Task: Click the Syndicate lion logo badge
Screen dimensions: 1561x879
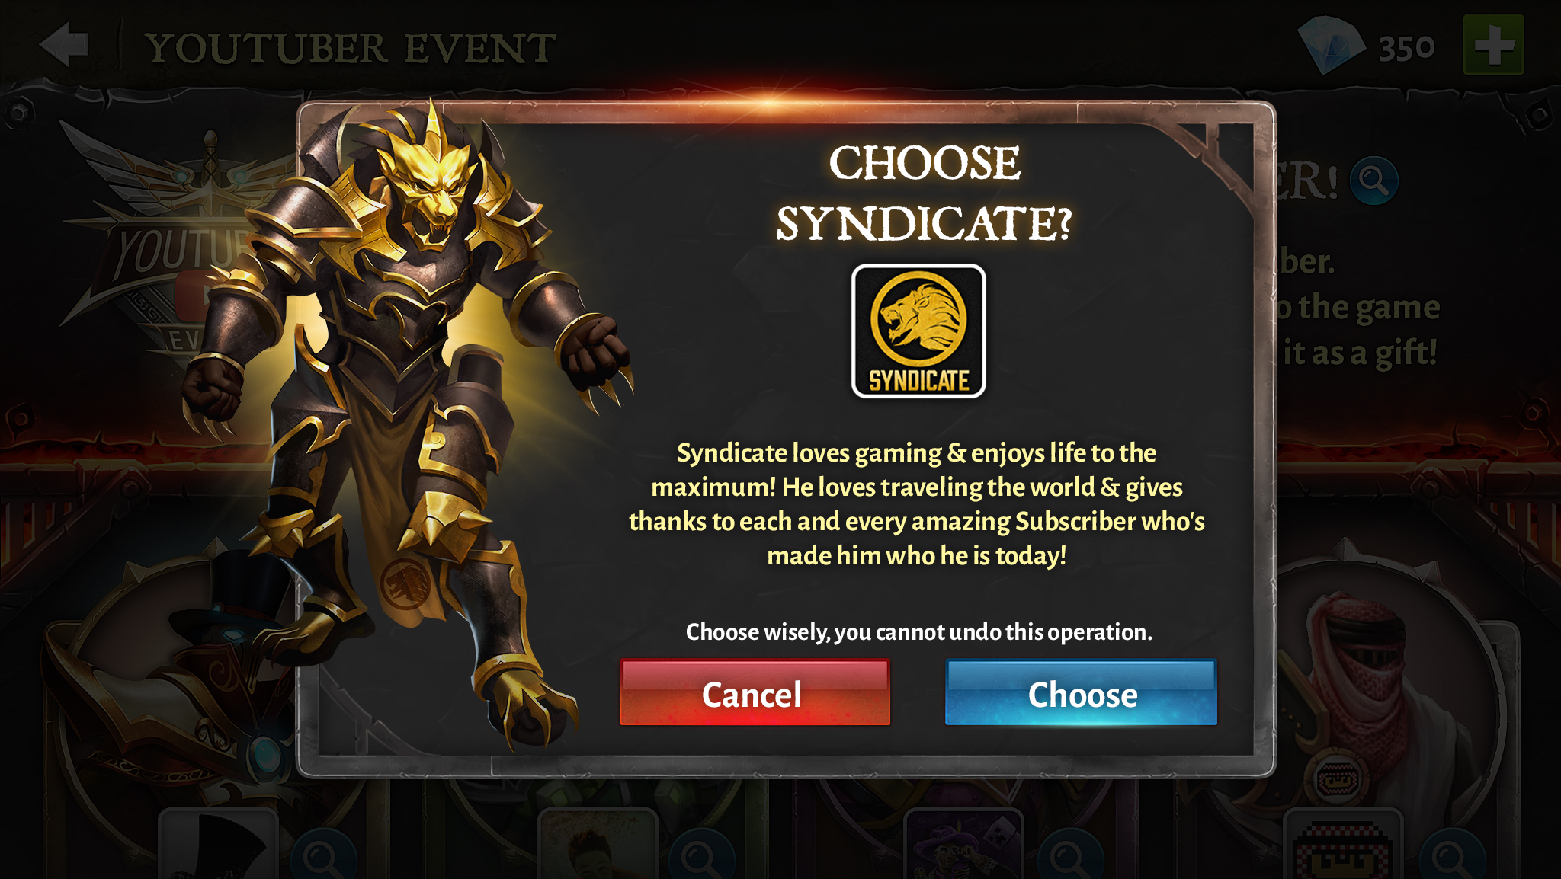Action: point(918,331)
